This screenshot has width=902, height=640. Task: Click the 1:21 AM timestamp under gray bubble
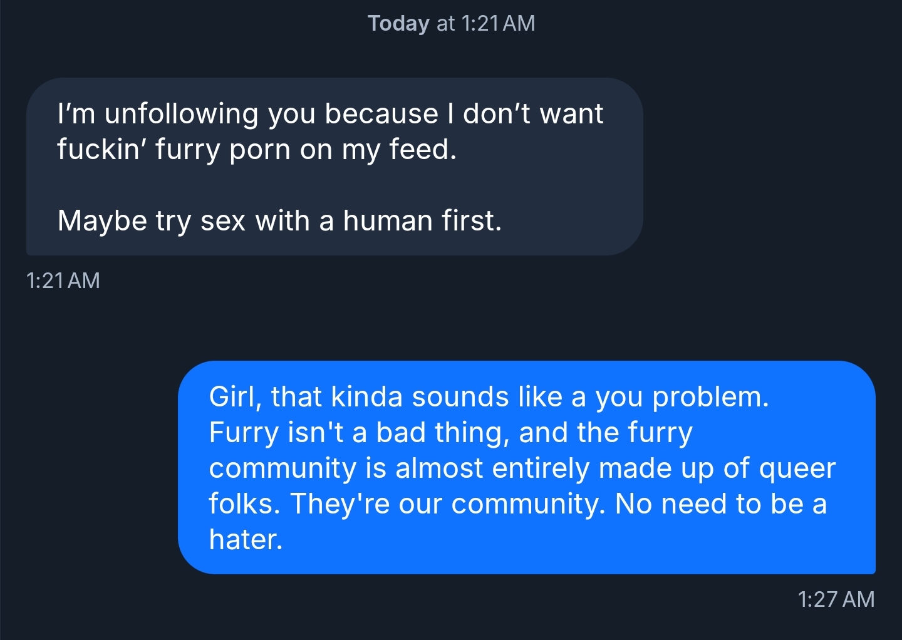point(63,281)
